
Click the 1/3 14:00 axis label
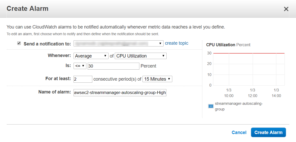pyautogui.click(x=276, y=93)
